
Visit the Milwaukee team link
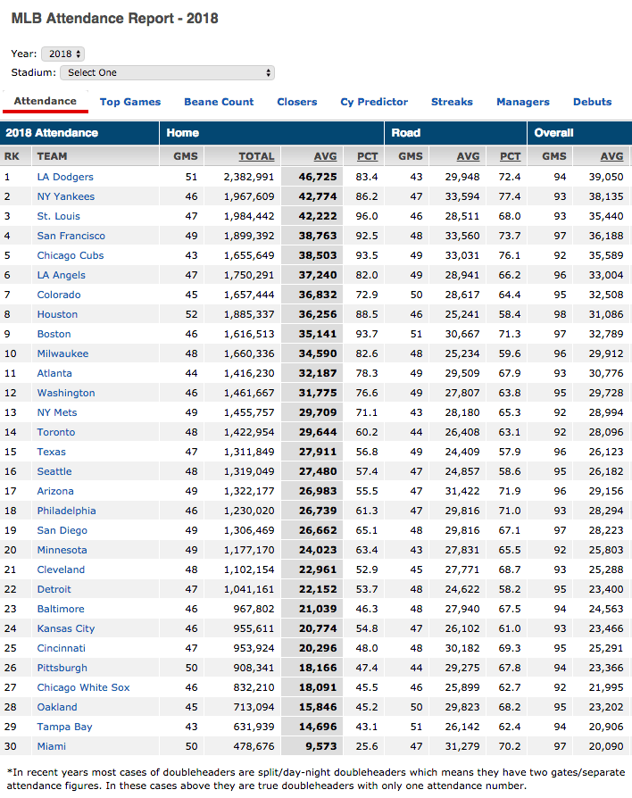[62, 353]
